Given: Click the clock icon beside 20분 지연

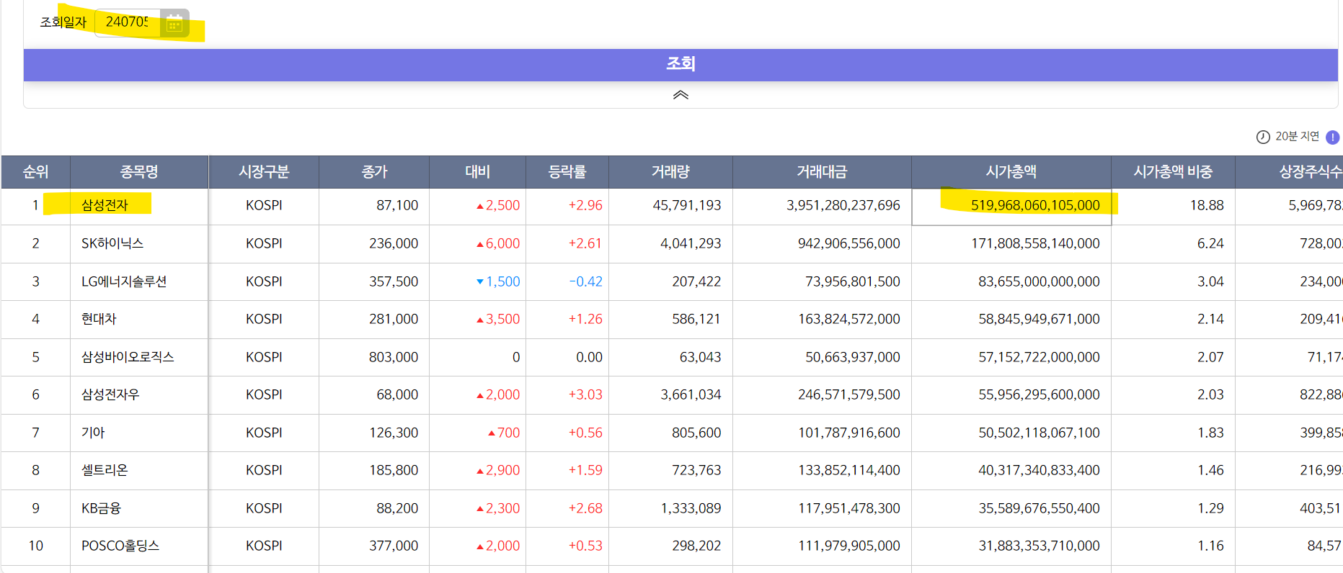Looking at the screenshot, I should click(1263, 137).
